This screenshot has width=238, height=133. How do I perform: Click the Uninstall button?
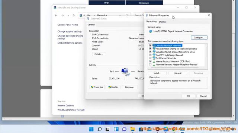pos(178,73)
